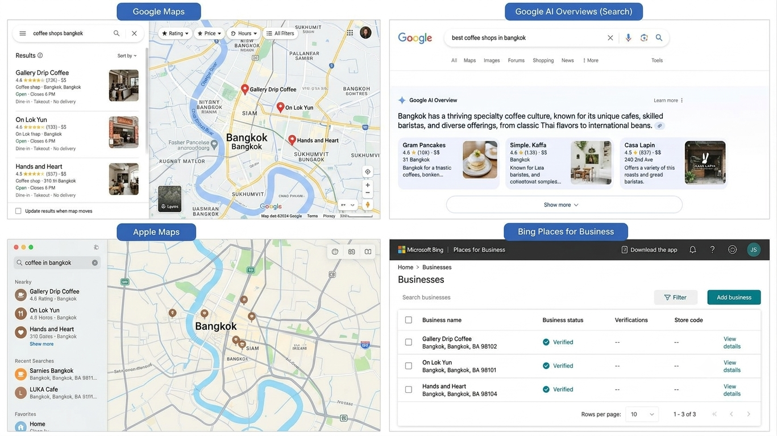Open the Google Maps hamburger menu
This screenshot has width=777, height=436.
click(x=23, y=33)
